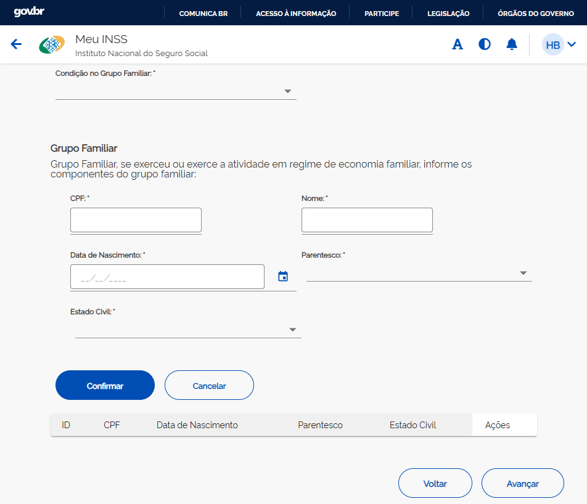Click the HB user avatar
This screenshot has height=504, width=587.
[x=552, y=45]
